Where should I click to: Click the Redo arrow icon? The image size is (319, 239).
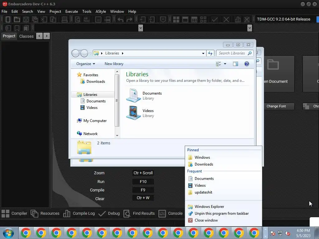(x=129, y=20)
